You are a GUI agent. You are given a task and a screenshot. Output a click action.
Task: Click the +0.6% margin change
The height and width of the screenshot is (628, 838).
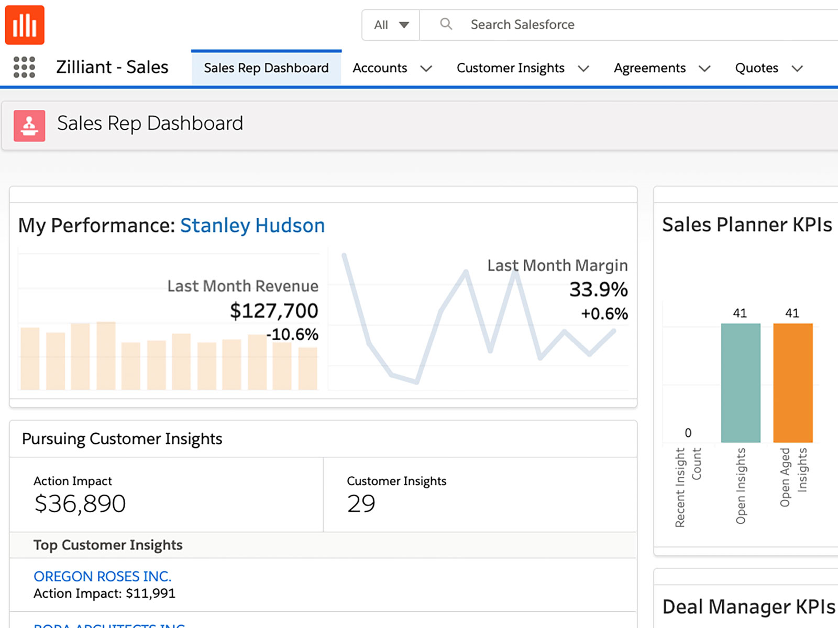point(604,313)
